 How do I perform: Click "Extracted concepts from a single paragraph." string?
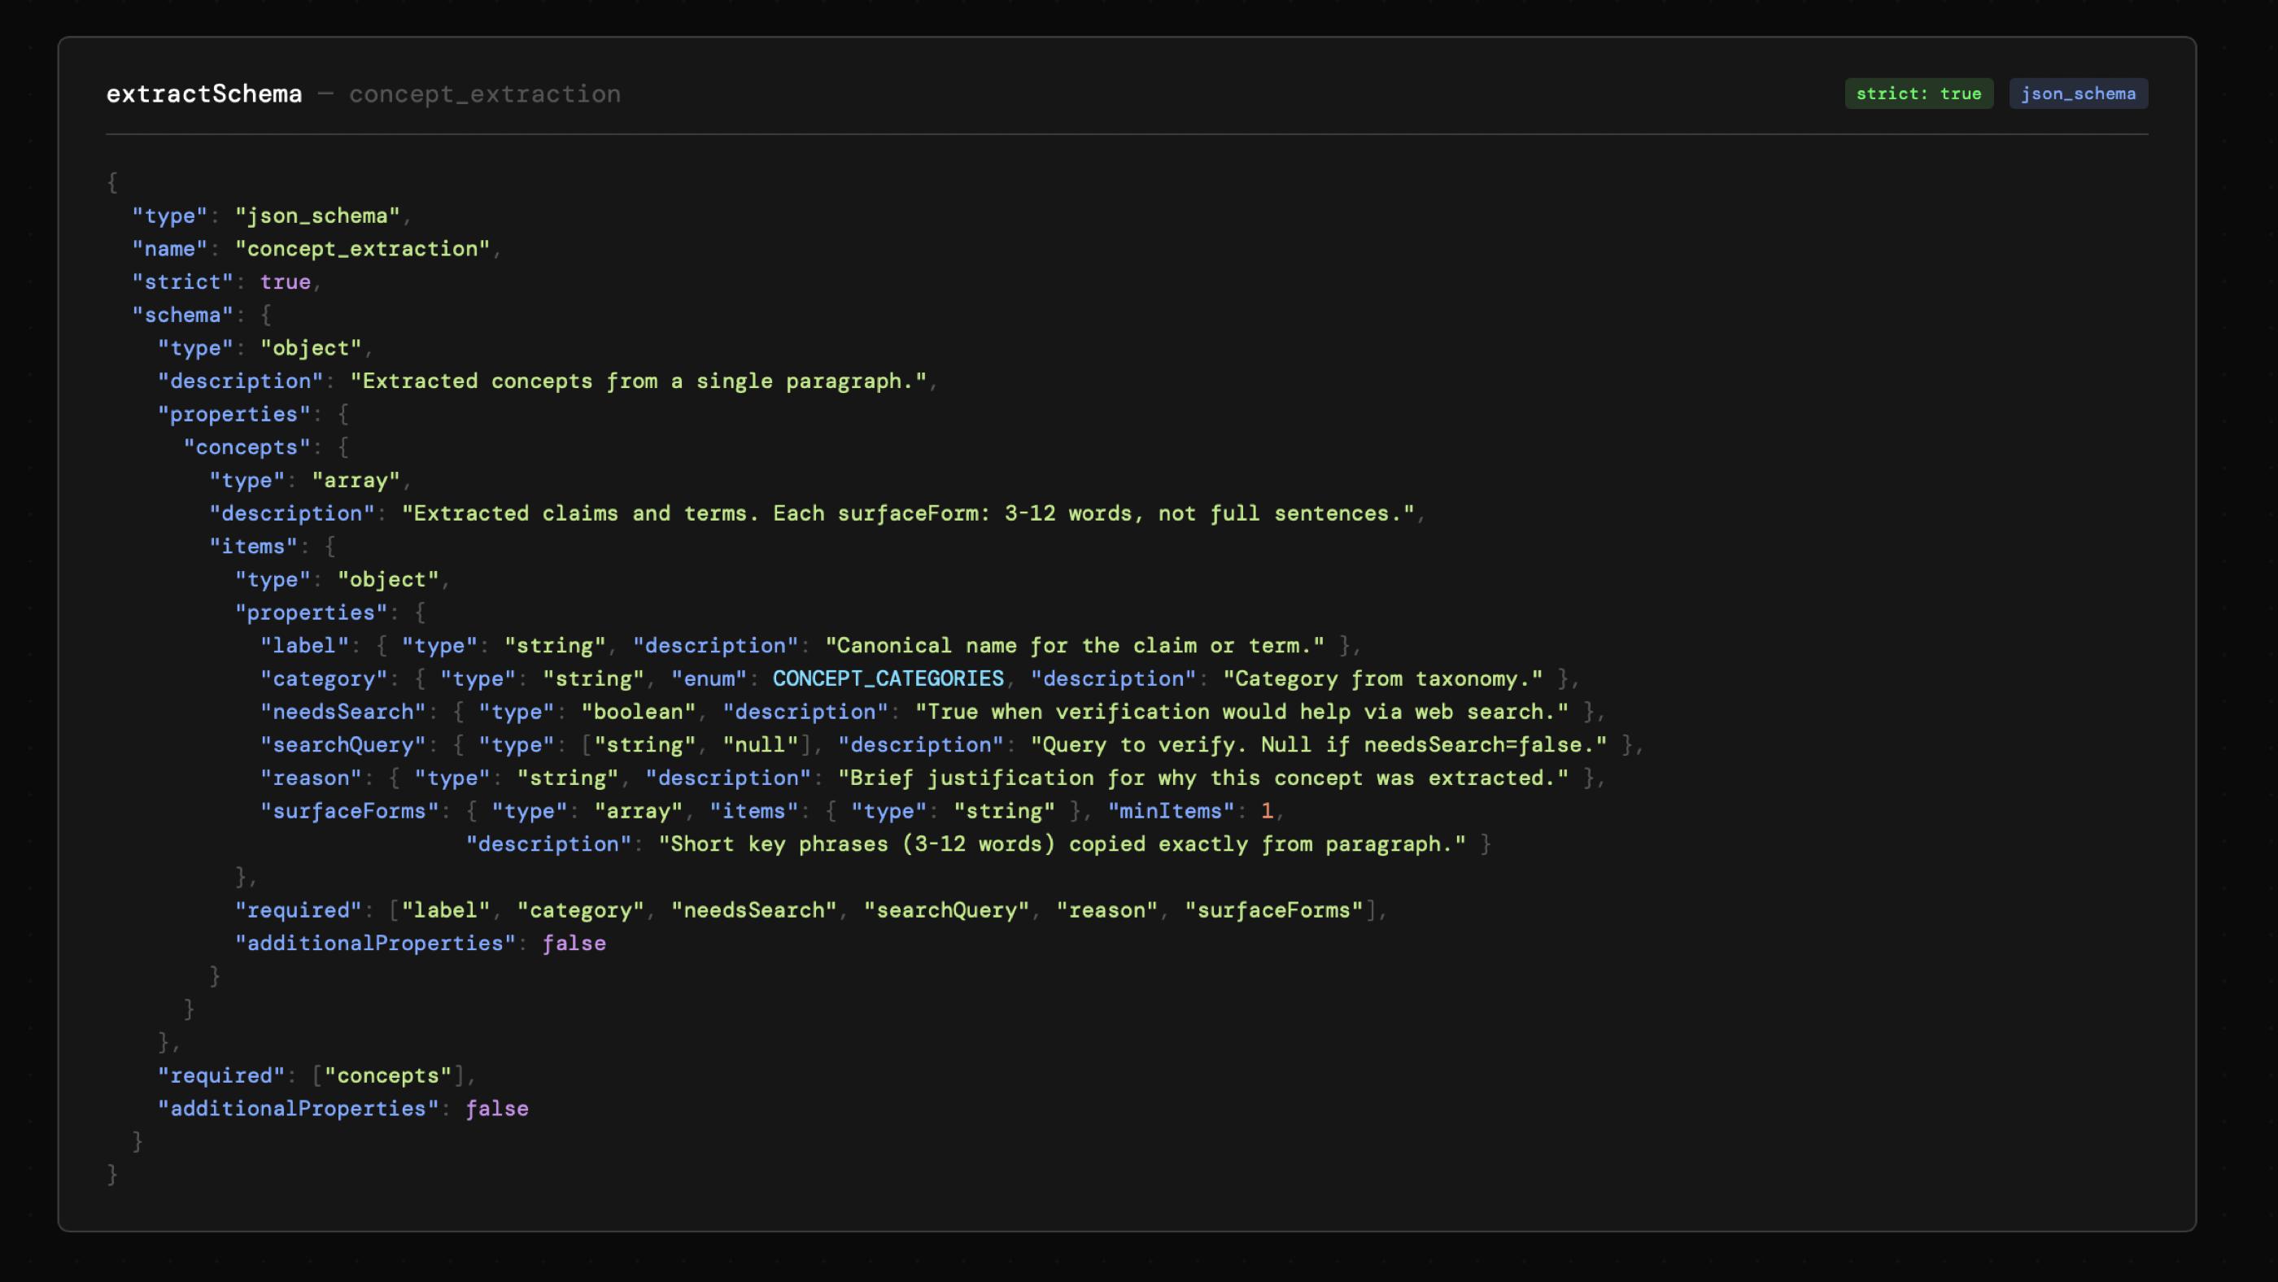(638, 381)
